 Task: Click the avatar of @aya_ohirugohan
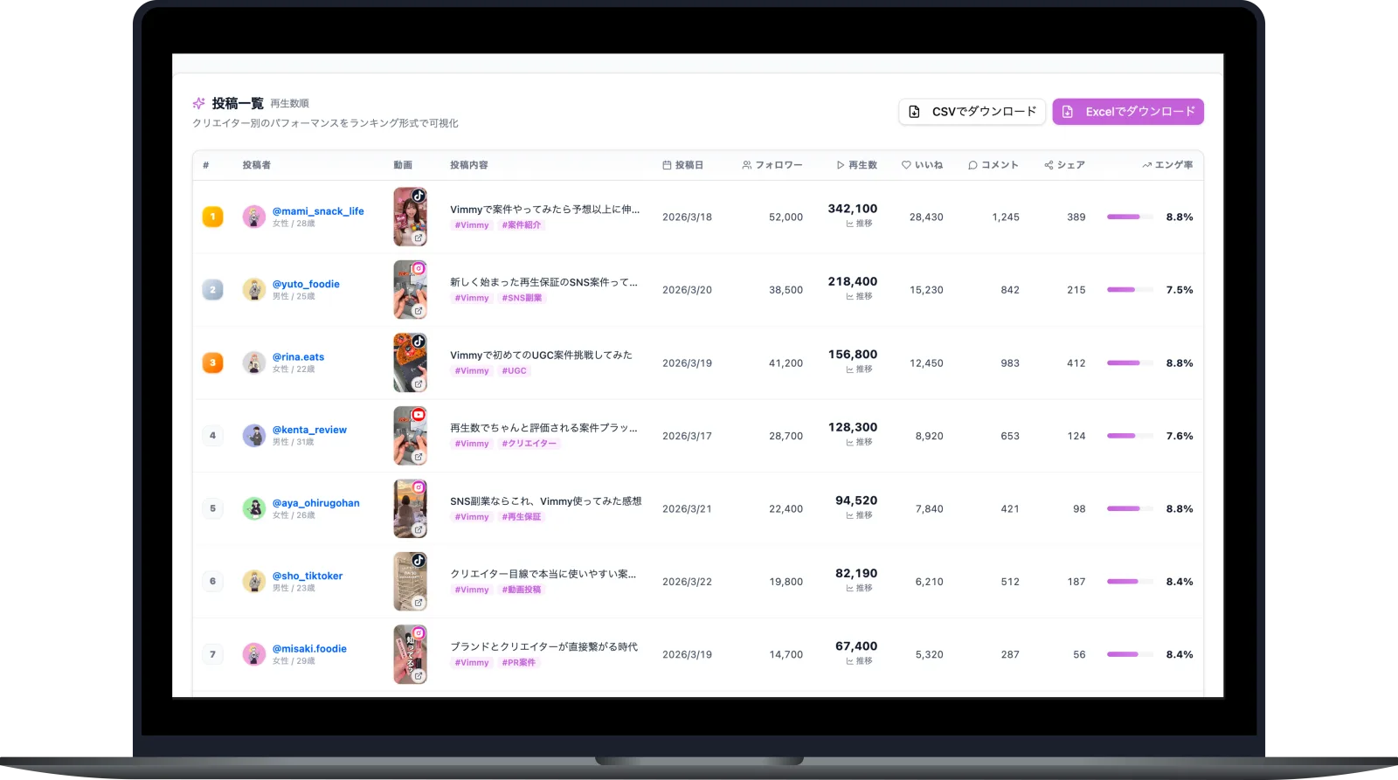coord(254,508)
